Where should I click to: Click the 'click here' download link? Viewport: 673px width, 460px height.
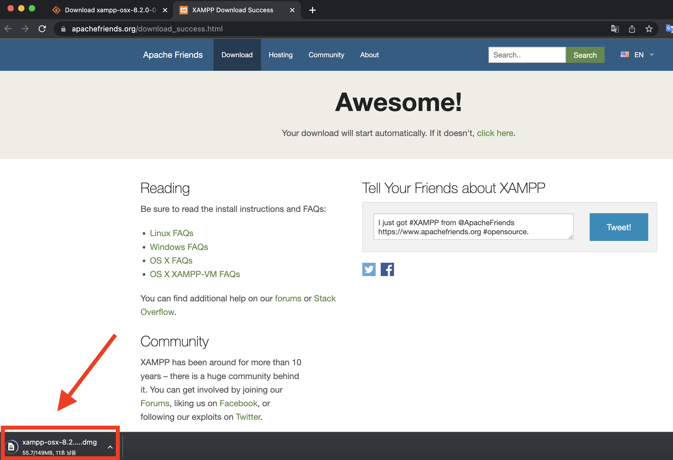[495, 133]
